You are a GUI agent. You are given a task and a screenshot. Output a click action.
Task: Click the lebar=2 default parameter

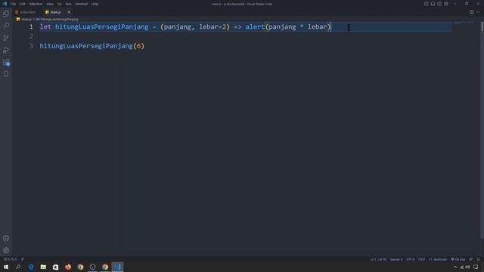[x=213, y=27]
